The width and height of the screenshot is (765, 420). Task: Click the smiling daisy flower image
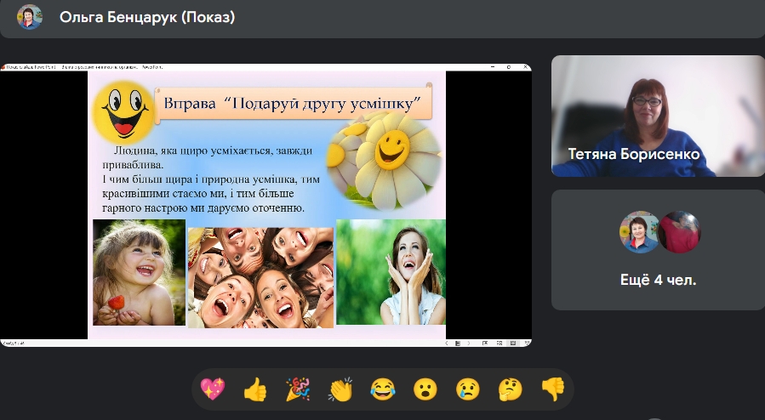click(387, 154)
